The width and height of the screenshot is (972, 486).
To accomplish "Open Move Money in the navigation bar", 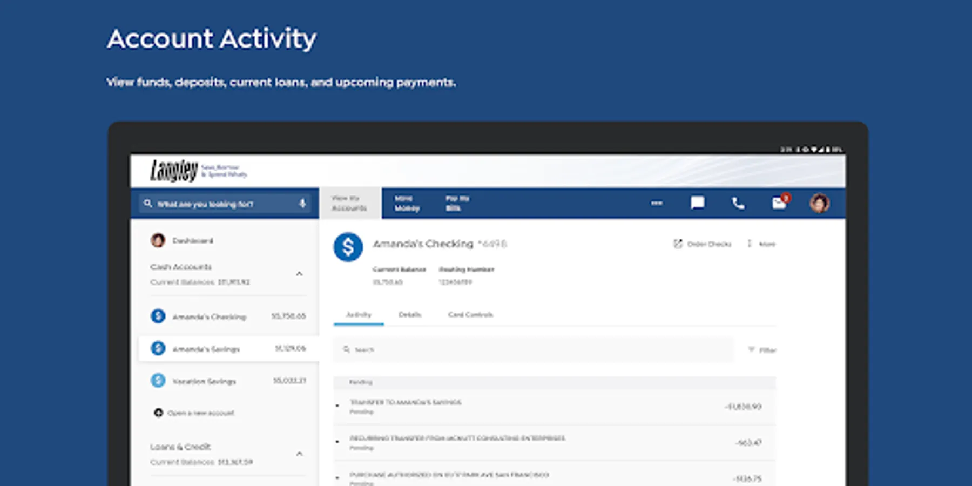I will tap(407, 203).
